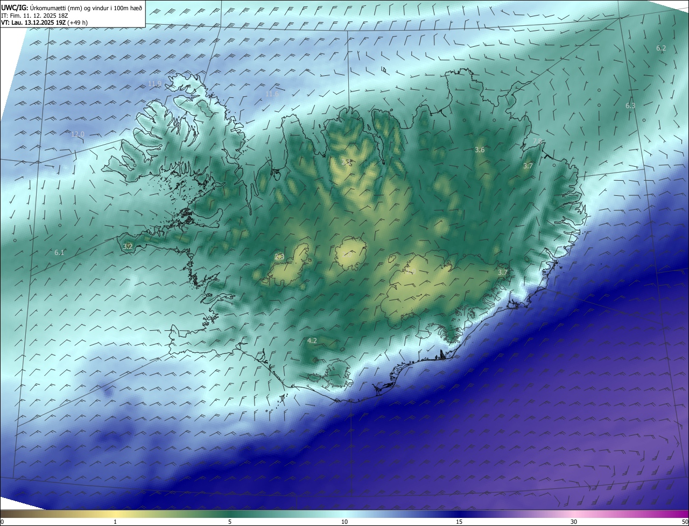Image resolution: width=689 pixels, height=526 pixels.
Task: Click the 10 tick on the color scale
Action: 344,522
